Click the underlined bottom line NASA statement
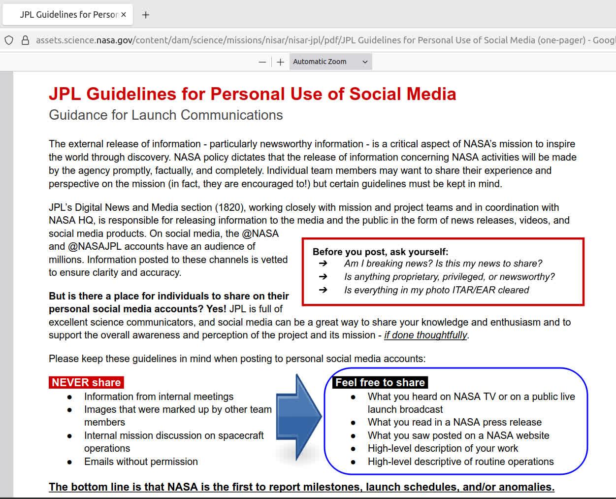This screenshot has width=616, height=499. (301, 487)
